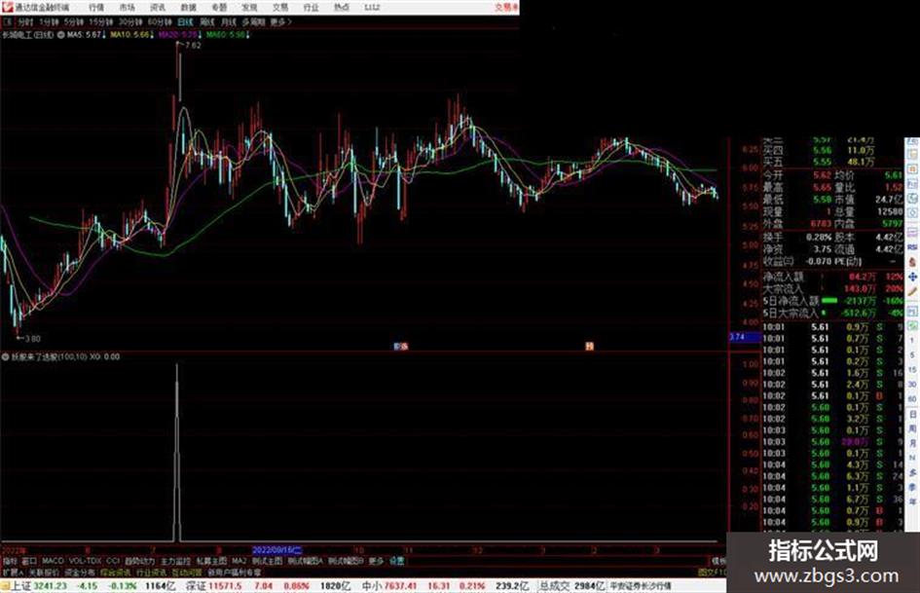This screenshot has height=593, width=920.
Task: Select the 日线 daily period tab
Action: (185, 21)
